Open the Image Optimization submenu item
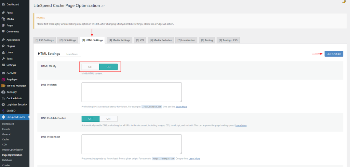The width and height of the screenshot is (350, 167). (13, 150)
